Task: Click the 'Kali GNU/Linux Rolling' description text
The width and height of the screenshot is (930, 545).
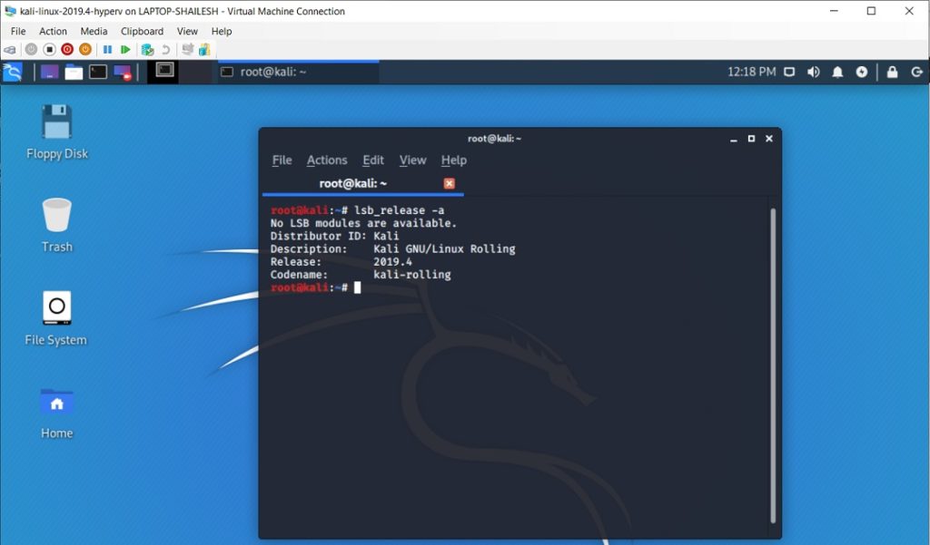Action: point(444,248)
